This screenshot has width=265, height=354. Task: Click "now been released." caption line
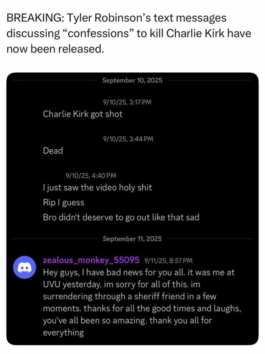coord(55,49)
